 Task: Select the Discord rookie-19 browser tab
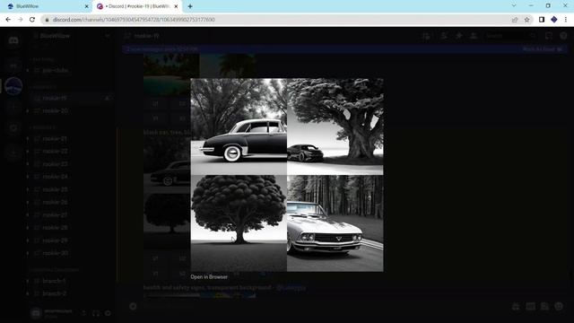point(137,6)
